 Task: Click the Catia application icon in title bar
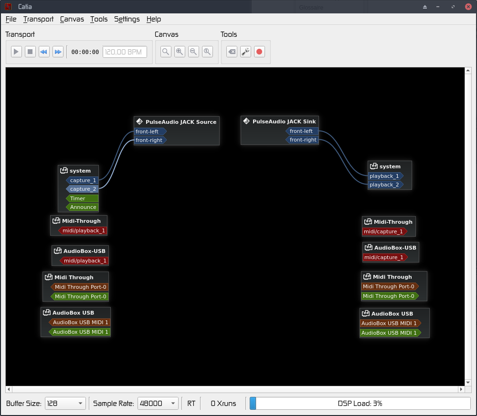point(8,6)
